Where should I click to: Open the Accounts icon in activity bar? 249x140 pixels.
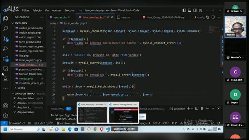click(5, 106)
